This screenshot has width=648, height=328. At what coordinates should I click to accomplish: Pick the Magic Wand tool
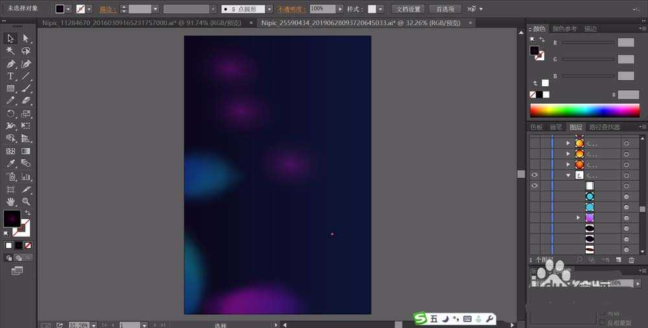(10, 51)
